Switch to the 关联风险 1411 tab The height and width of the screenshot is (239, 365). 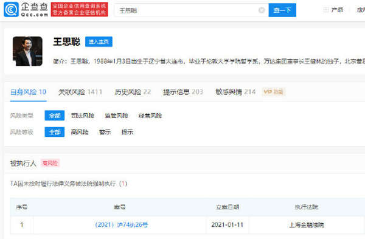click(x=80, y=92)
